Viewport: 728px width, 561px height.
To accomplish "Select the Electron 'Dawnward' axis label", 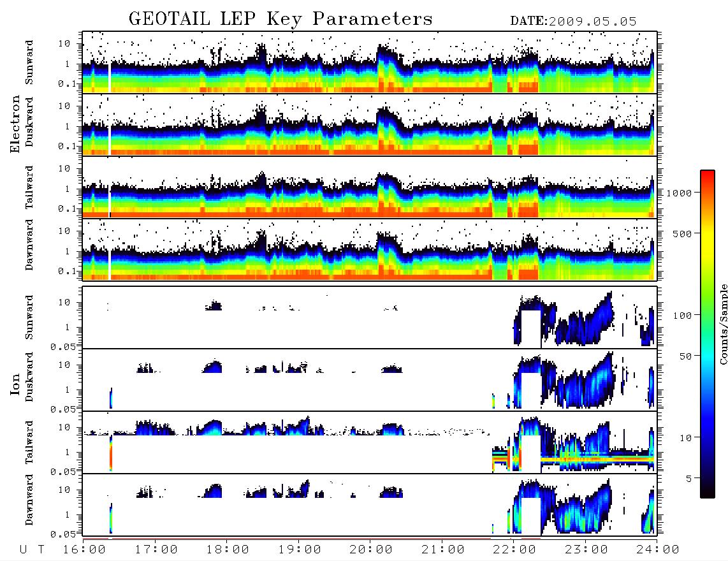I will click(29, 245).
